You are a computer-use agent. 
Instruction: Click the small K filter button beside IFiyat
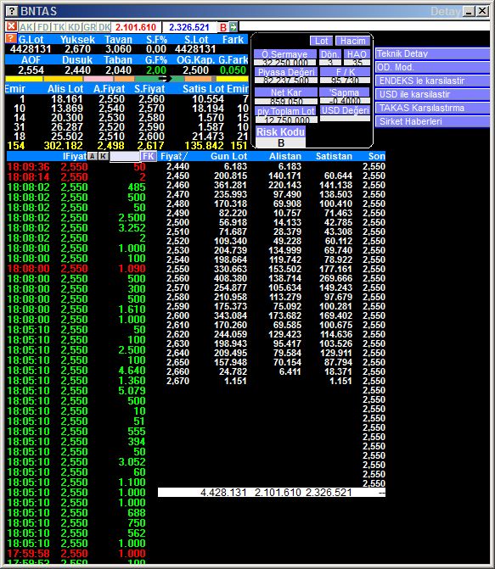click(x=104, y=156)
